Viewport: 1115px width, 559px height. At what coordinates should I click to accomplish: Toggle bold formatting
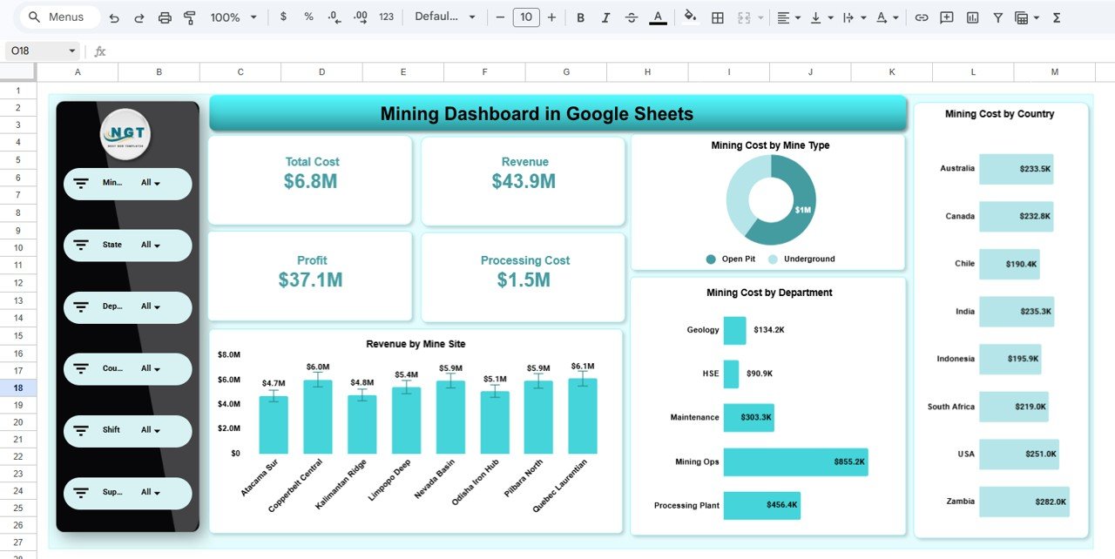pos(580,17)
